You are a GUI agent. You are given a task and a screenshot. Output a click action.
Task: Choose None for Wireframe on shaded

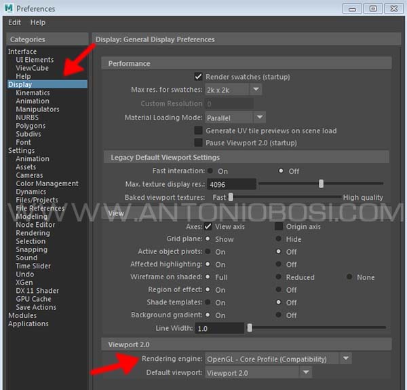click(349, 277)
